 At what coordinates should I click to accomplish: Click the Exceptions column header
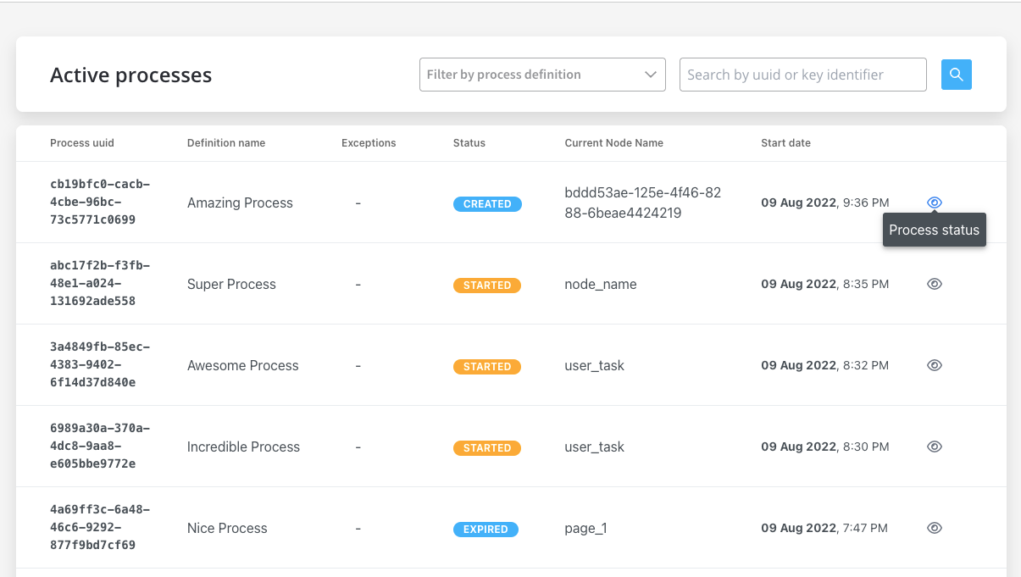(369, 143)
